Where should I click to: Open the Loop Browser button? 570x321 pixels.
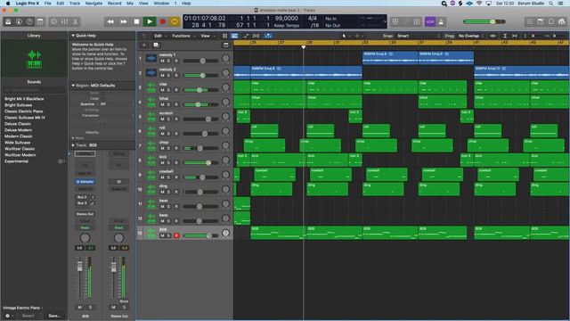[551, 21]
